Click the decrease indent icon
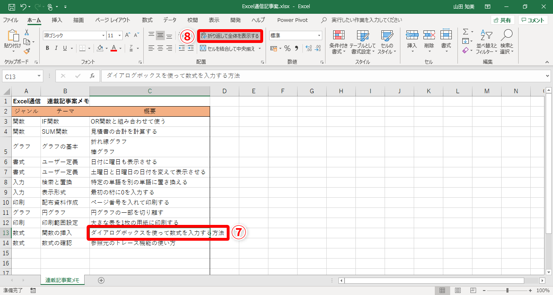Viewport: 553px width, 295px height. (x=181, y=48)
